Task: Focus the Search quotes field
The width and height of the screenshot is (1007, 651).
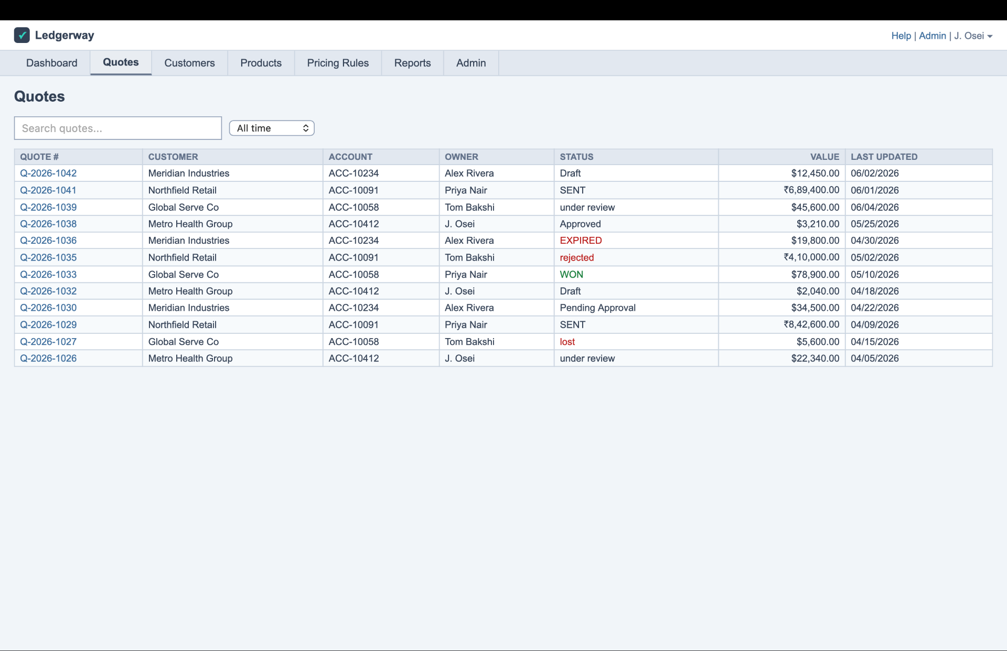Action: [118, 128]
